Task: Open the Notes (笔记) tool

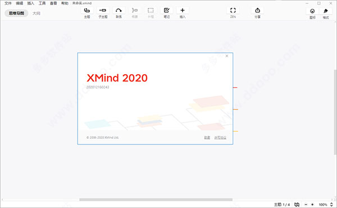Action: pyautogui.click(x=167, y=10)
